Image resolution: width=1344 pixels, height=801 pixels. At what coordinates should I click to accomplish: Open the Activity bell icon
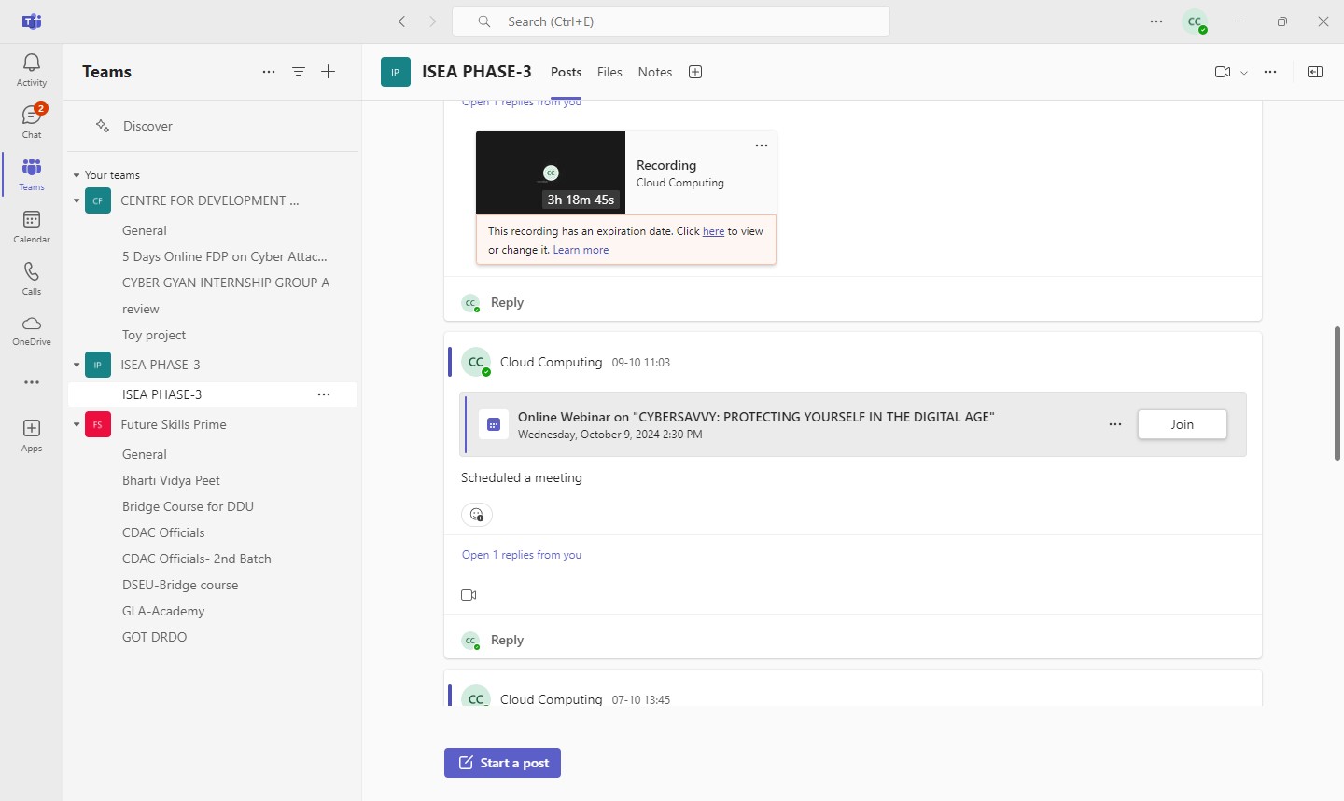coord(32,69)
